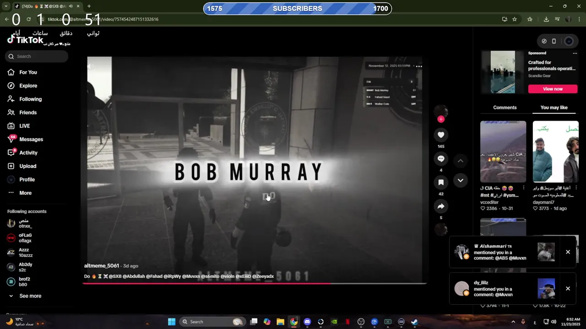Open options for the vccediter video card
The height and width of the screenshot is (329, 586).
(x=523, y=188)
